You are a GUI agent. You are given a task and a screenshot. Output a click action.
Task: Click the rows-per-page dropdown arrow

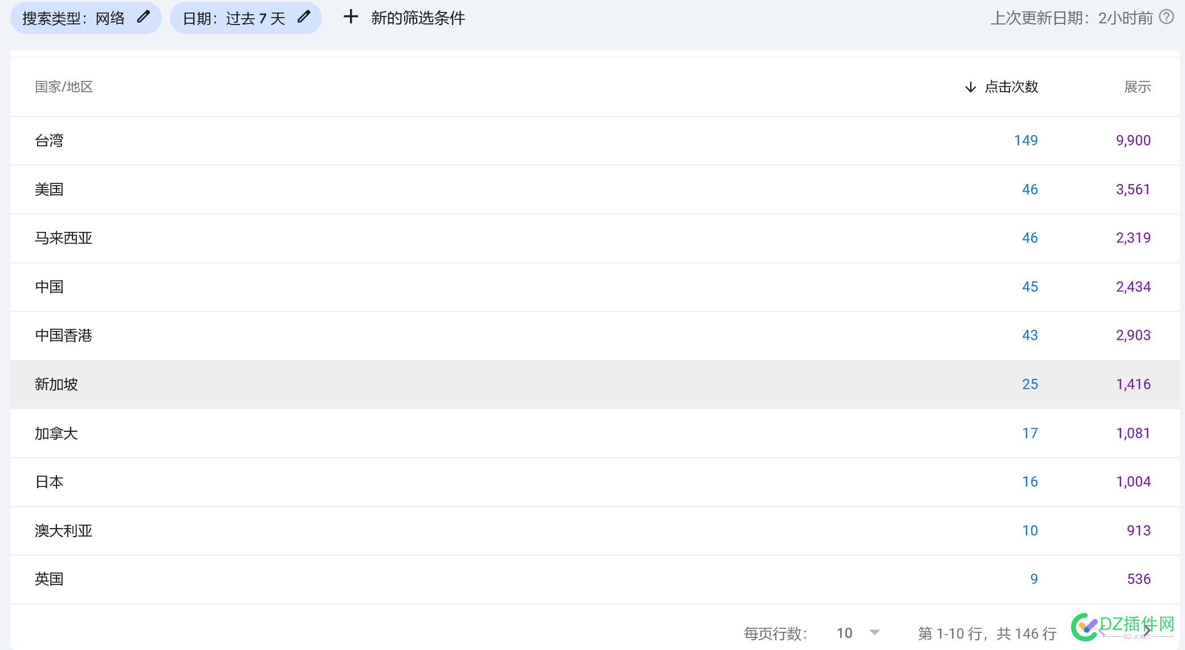pyautogui.click(x=874, y=632)
